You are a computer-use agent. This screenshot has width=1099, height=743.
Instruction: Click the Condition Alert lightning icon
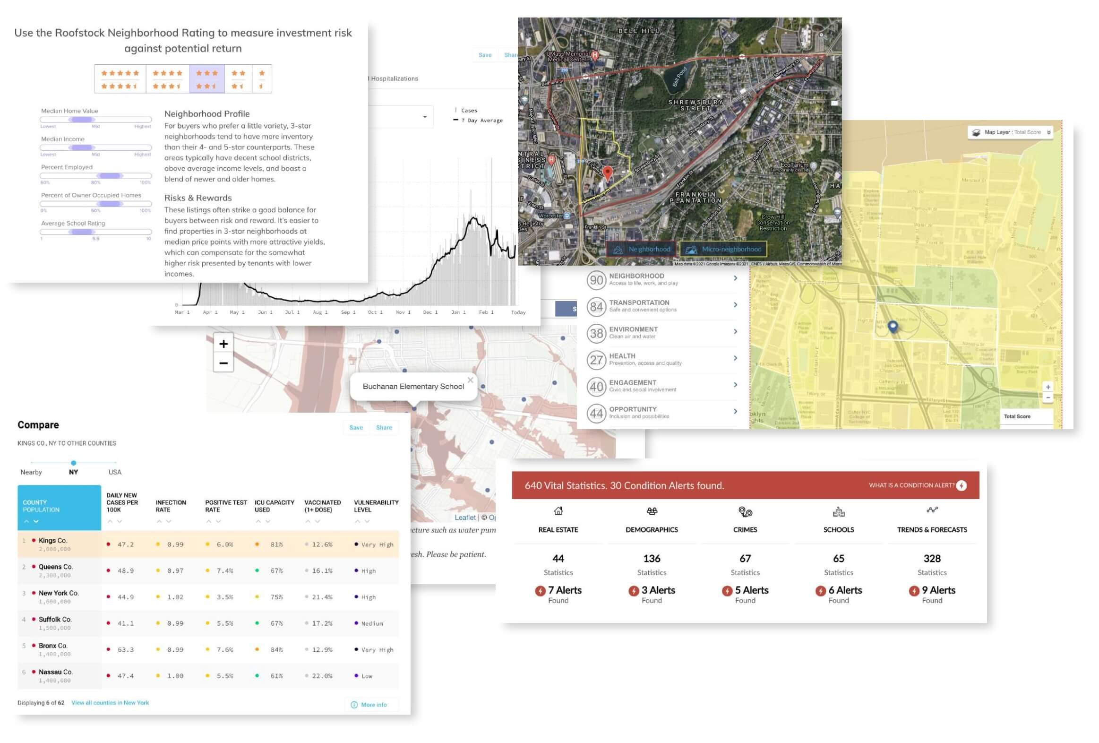click(962, 485)
